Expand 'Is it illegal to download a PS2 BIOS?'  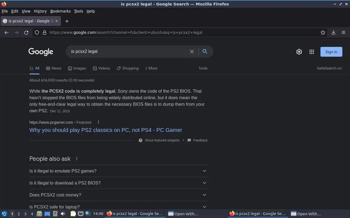[118, 183]
